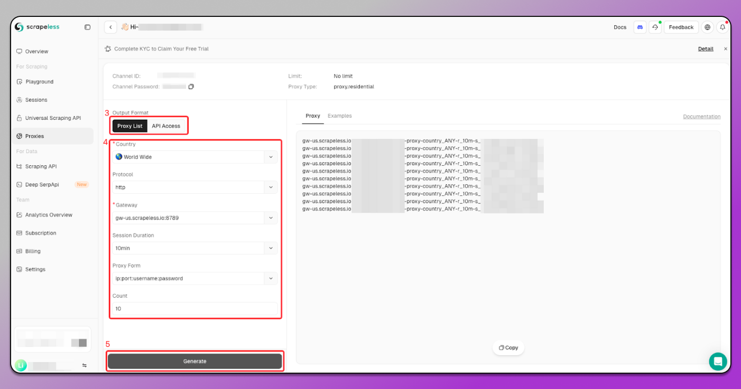Open Billing in the sidebar

point(53,251)
